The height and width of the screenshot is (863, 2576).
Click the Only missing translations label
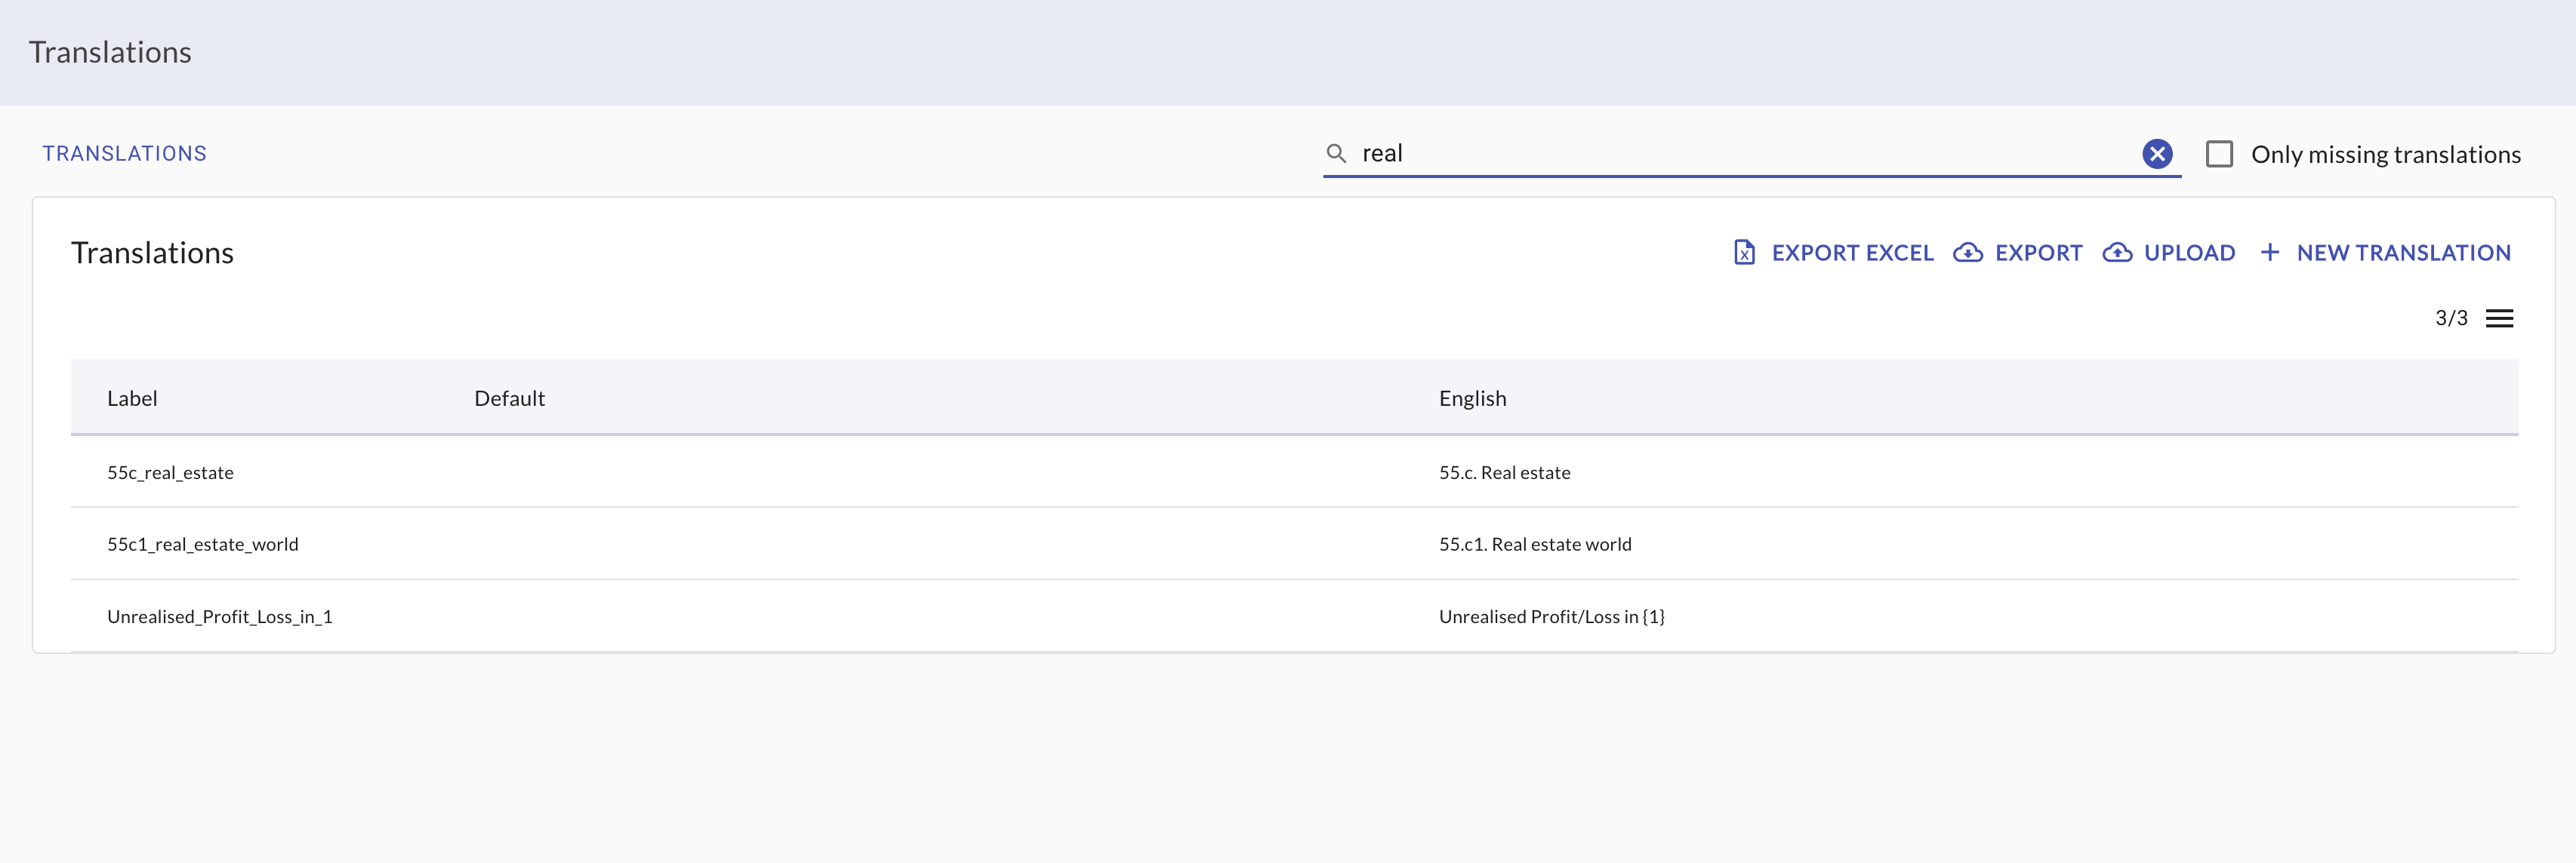tap(2385, 154)
